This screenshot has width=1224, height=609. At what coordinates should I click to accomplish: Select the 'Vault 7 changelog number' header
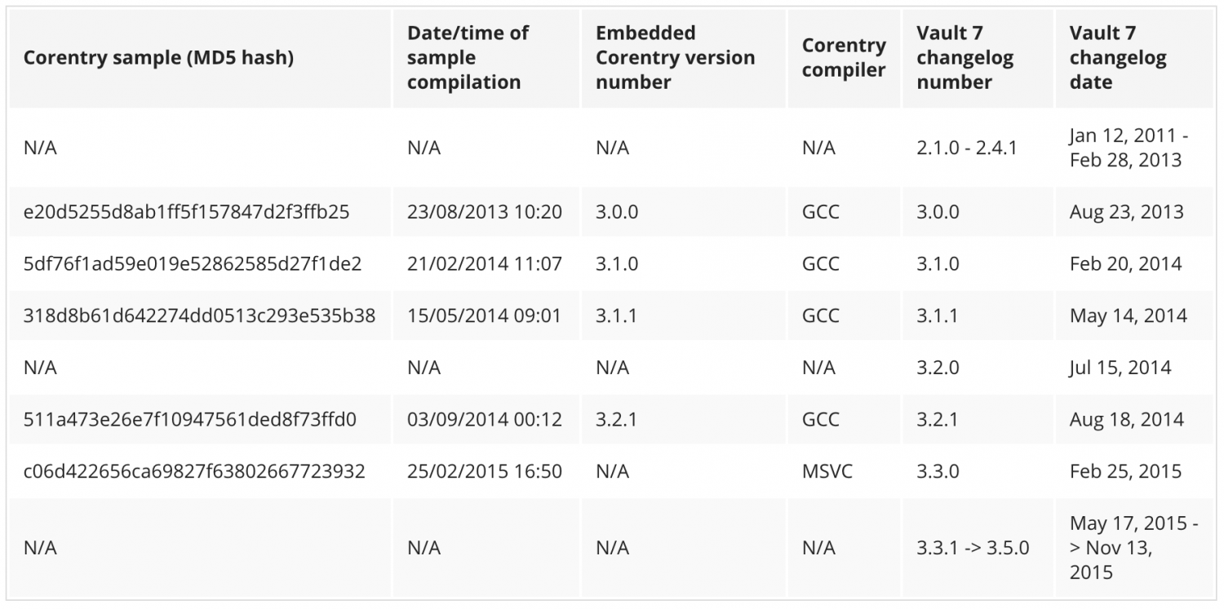point(965,58)
